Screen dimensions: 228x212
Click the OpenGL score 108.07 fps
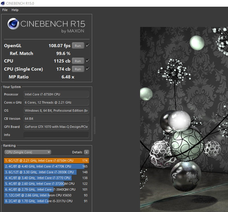pos(60,46)
